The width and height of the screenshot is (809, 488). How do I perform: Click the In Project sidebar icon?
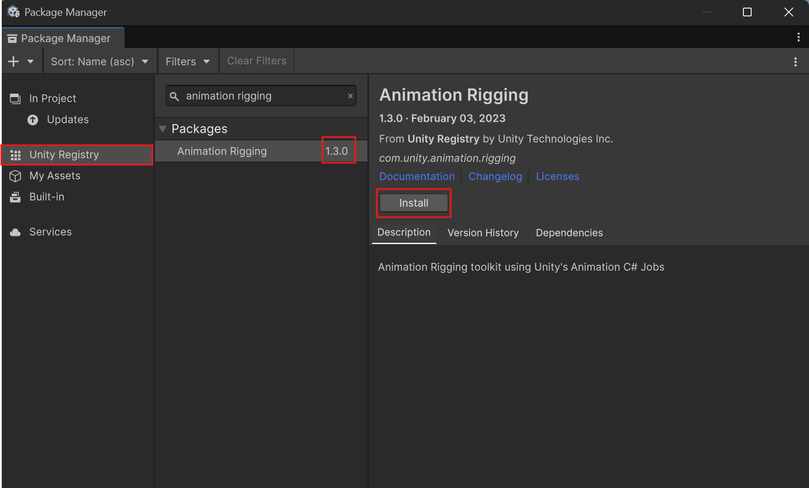14,98
